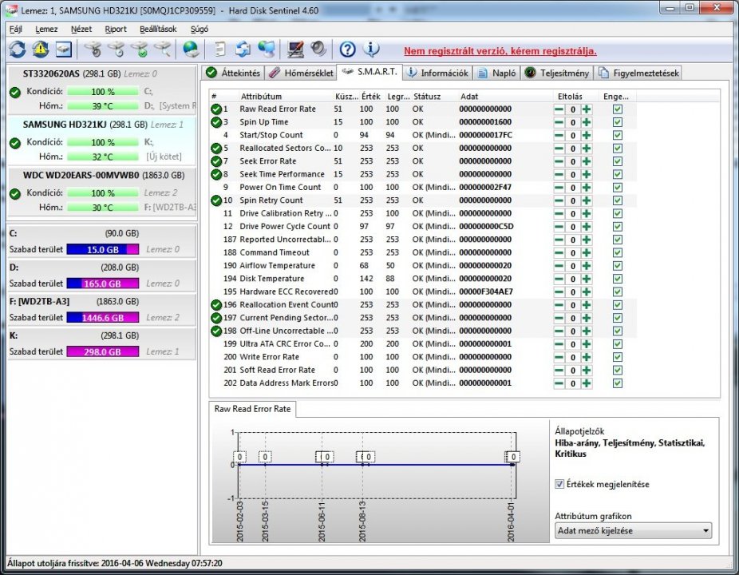Select the WDC WD20EARS disk in sidebar
Viewport: 739px width, 575px height.
point(81,175)
